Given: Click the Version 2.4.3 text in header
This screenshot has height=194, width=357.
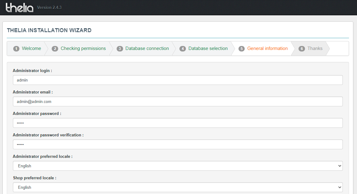Looking at the screenshot, I should pyautogui.click(x=49, y=7).
